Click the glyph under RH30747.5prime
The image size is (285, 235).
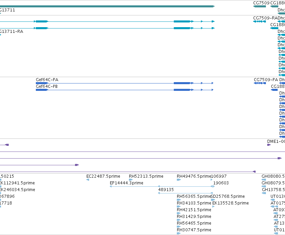click(x=179, y=234)
